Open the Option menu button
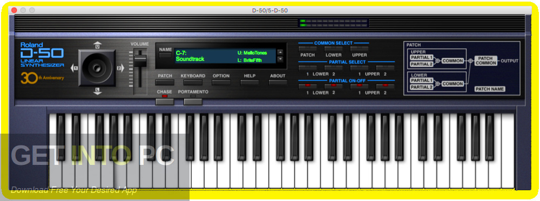540x201 pixels. tap(221, 82)
